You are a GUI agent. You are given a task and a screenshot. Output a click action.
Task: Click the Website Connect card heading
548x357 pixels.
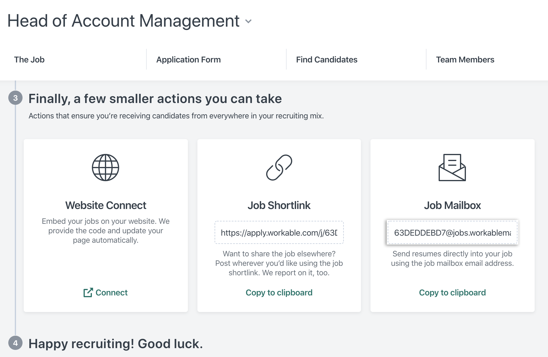click(106, 205)
